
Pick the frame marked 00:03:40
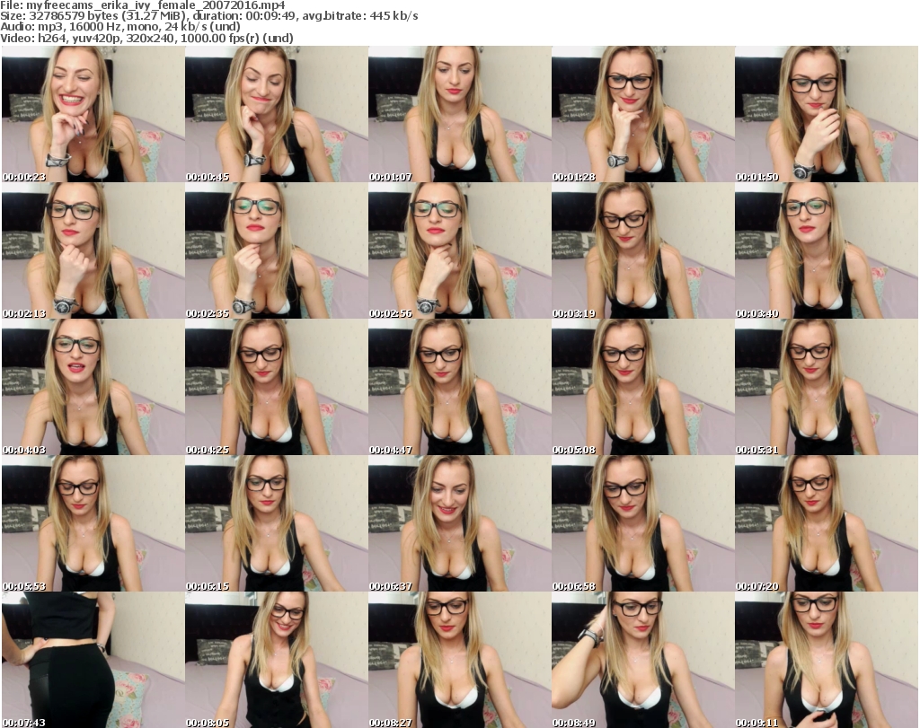(x=827, y=250)
